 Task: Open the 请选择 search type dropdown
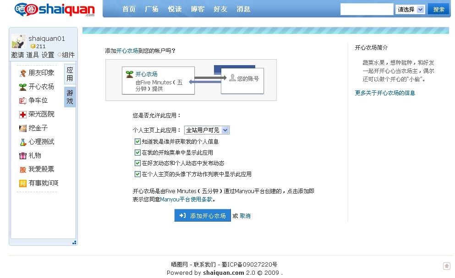point(410,9)
